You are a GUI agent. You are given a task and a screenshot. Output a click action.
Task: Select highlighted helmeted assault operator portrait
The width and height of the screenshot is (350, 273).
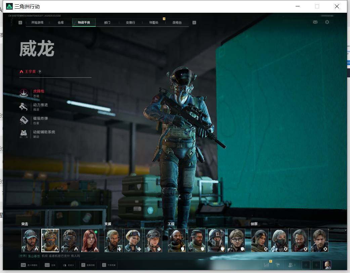[50, 241]
